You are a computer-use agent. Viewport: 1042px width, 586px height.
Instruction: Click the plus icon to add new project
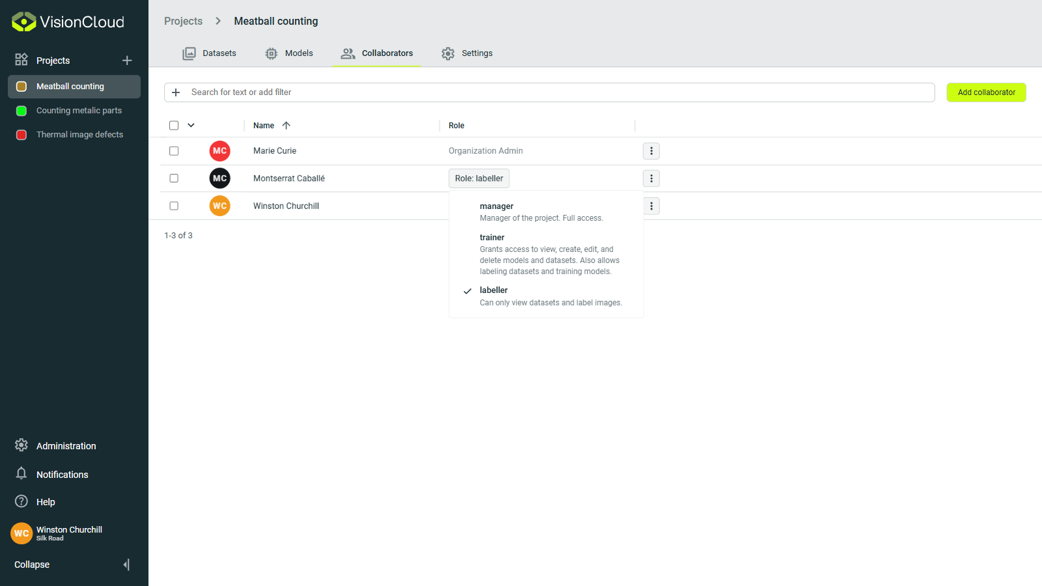(x=127, y=61)
